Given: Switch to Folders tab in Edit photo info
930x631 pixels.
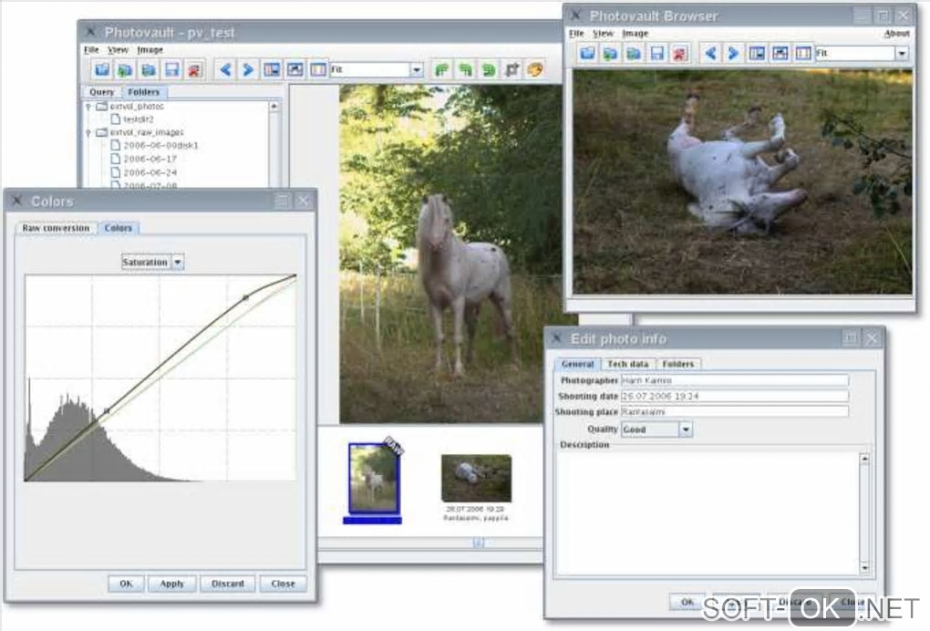Looking at the screenshot, I should click(x=678, y=364).
